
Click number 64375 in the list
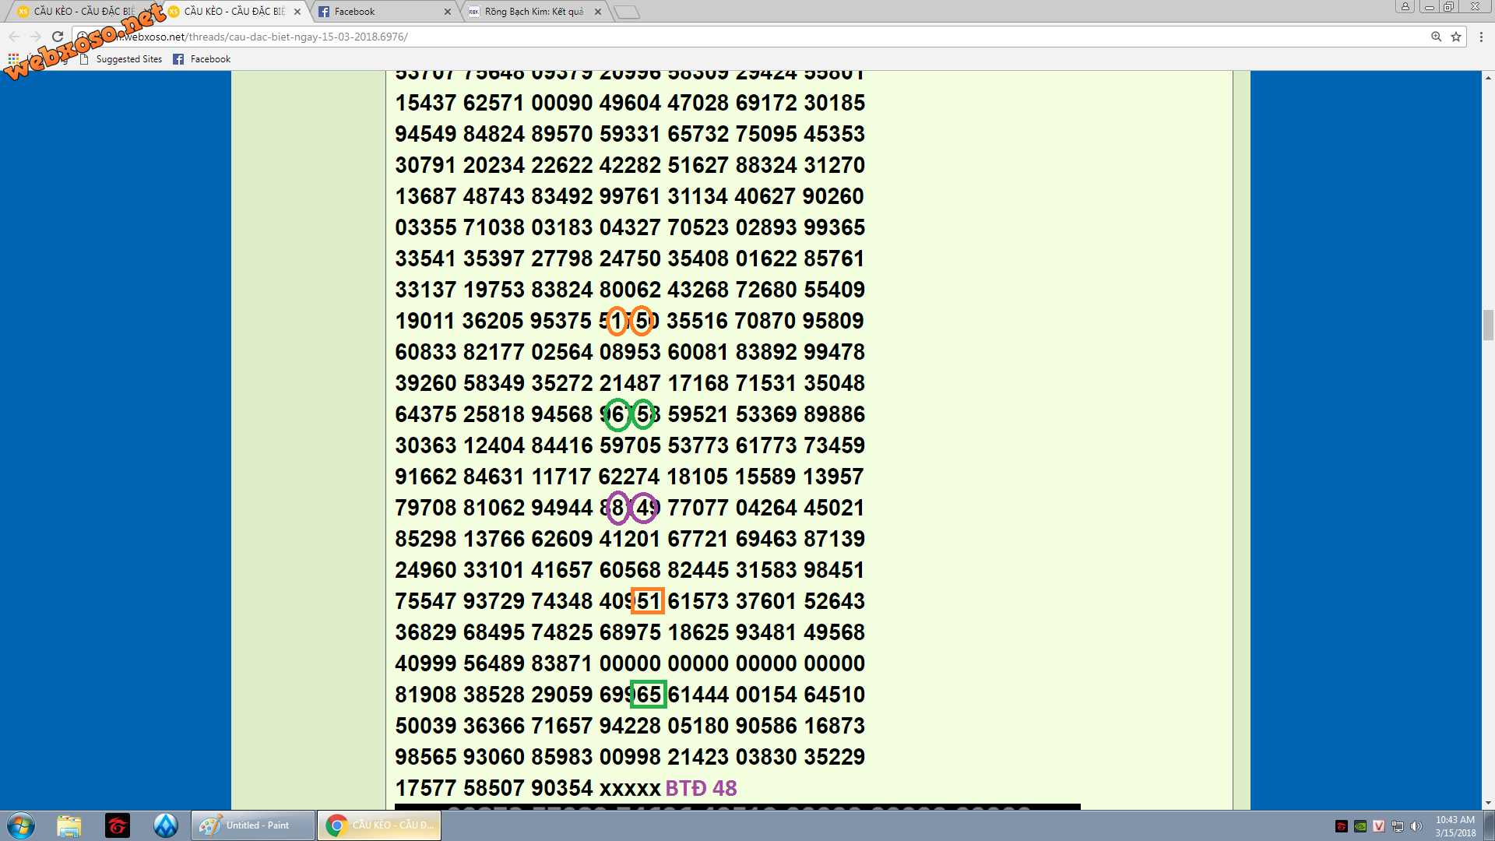[x=425, y=414]
